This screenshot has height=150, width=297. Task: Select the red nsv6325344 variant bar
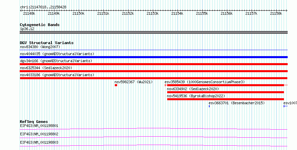point(154,71)
